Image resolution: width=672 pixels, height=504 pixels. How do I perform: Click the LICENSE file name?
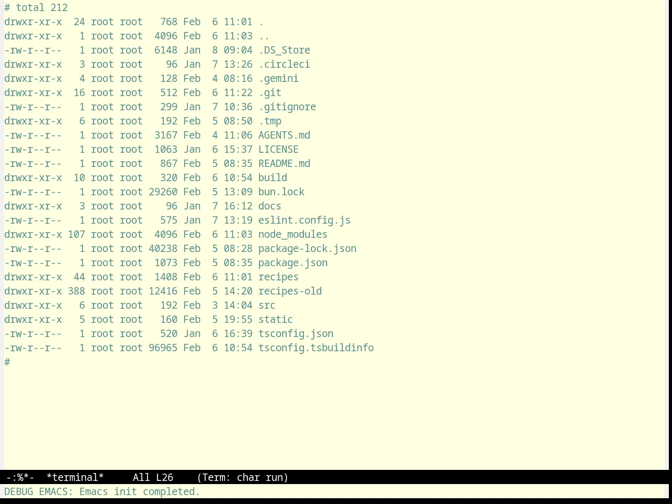click(x=278, y=149)
